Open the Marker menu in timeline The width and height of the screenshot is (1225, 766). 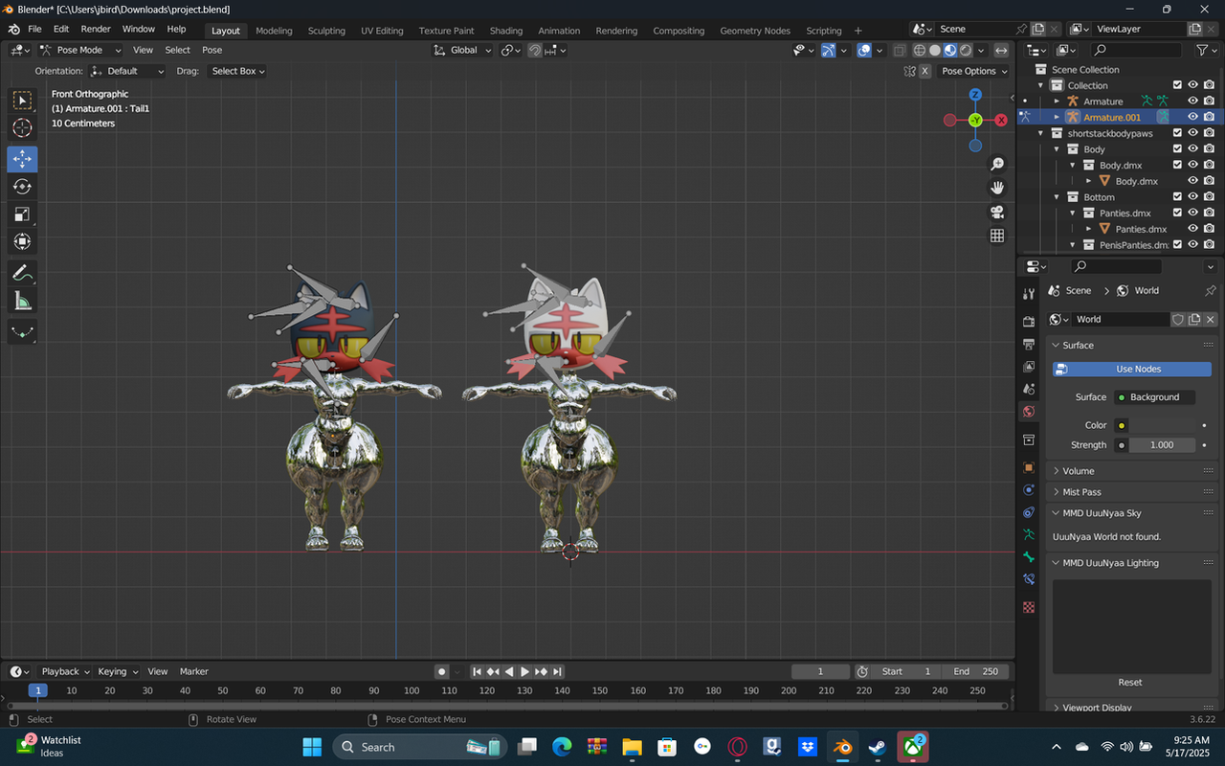coord(194,671)
